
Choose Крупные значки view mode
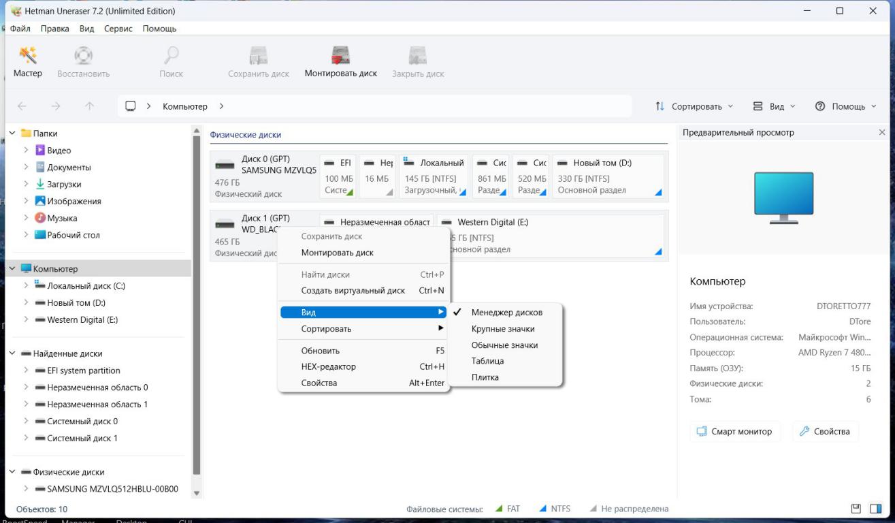(x=502, y=329)
